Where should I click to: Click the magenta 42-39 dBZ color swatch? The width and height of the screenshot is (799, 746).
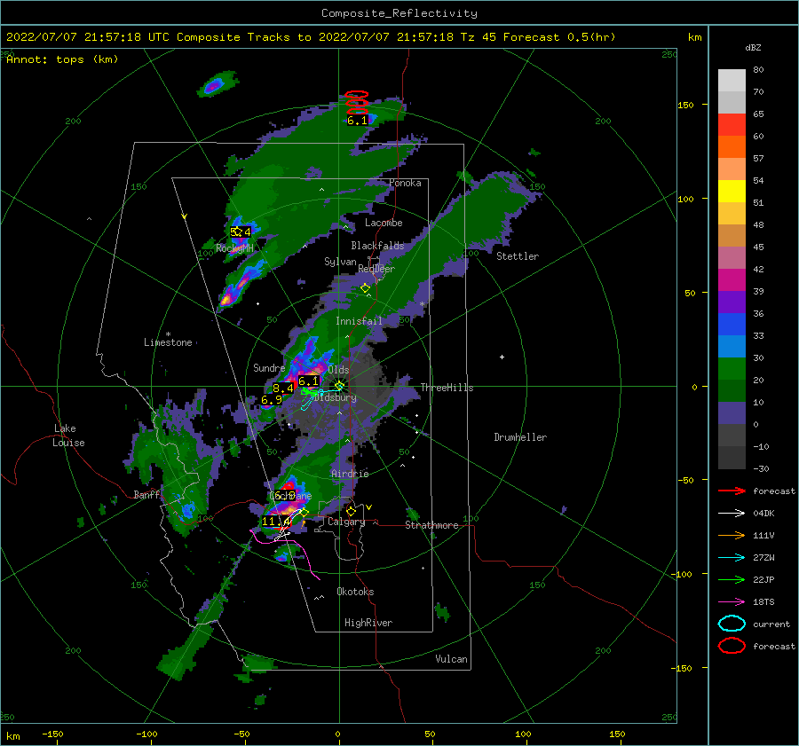coord(732,280)
